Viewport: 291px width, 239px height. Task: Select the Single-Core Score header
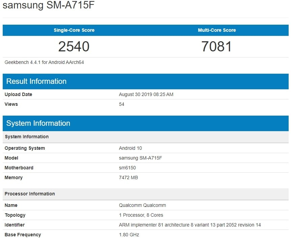[74, 30]
